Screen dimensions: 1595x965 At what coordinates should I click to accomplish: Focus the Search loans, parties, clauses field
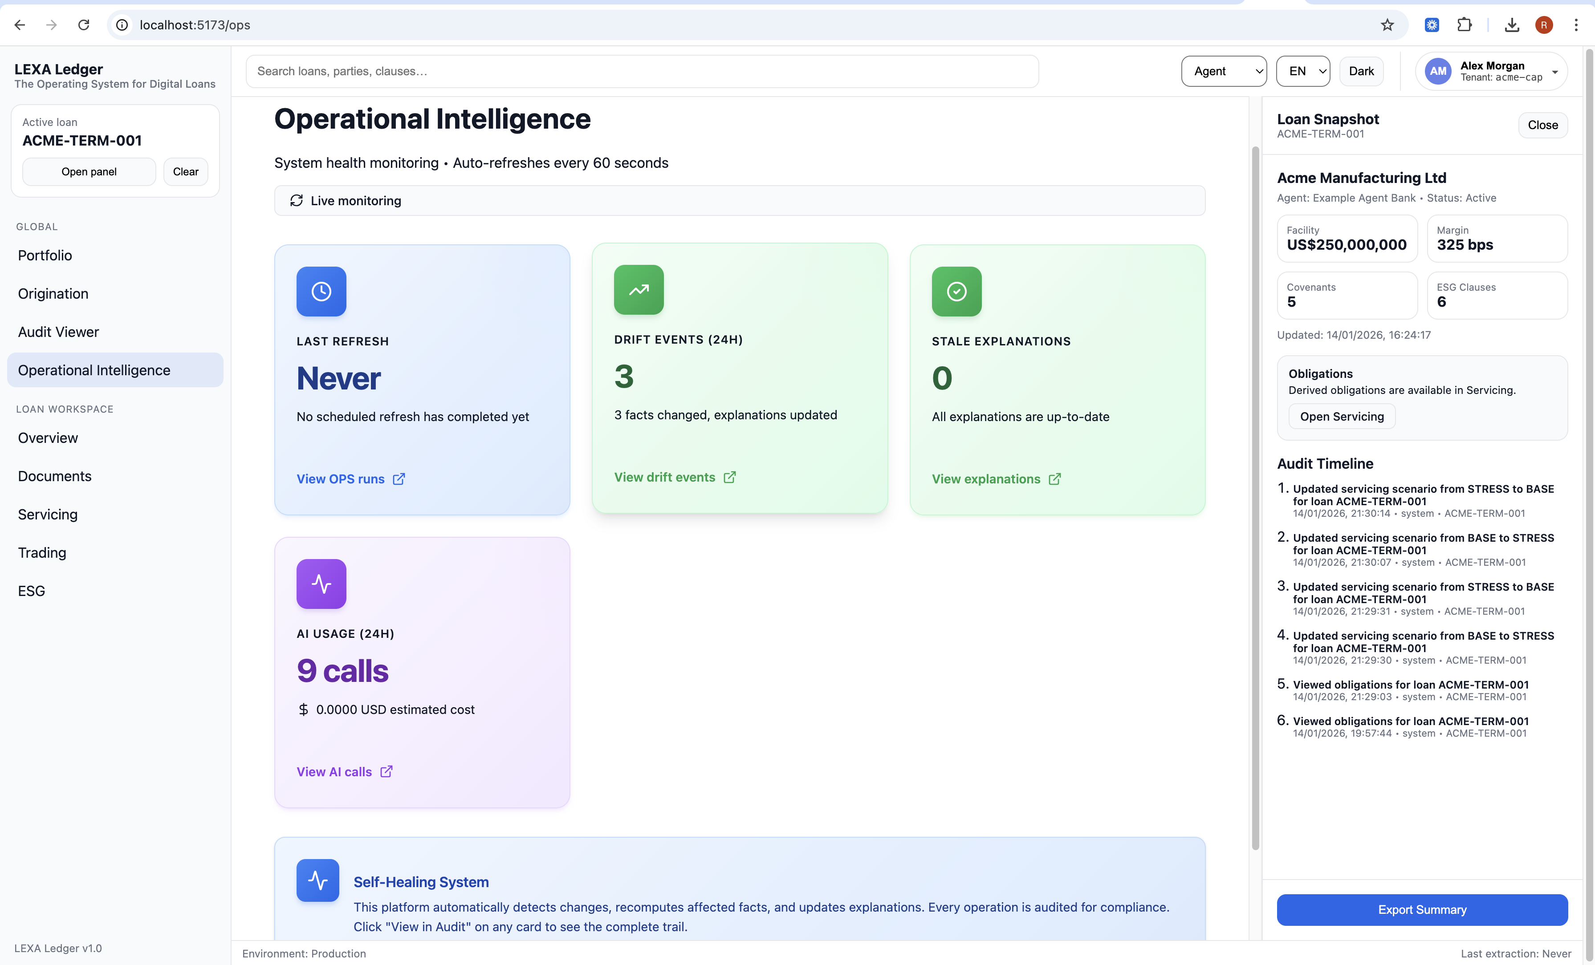pyautogui.click(x=642, y=71)
